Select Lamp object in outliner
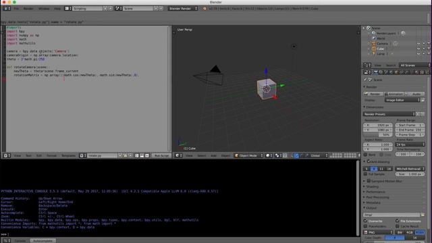 click(381, 54)
